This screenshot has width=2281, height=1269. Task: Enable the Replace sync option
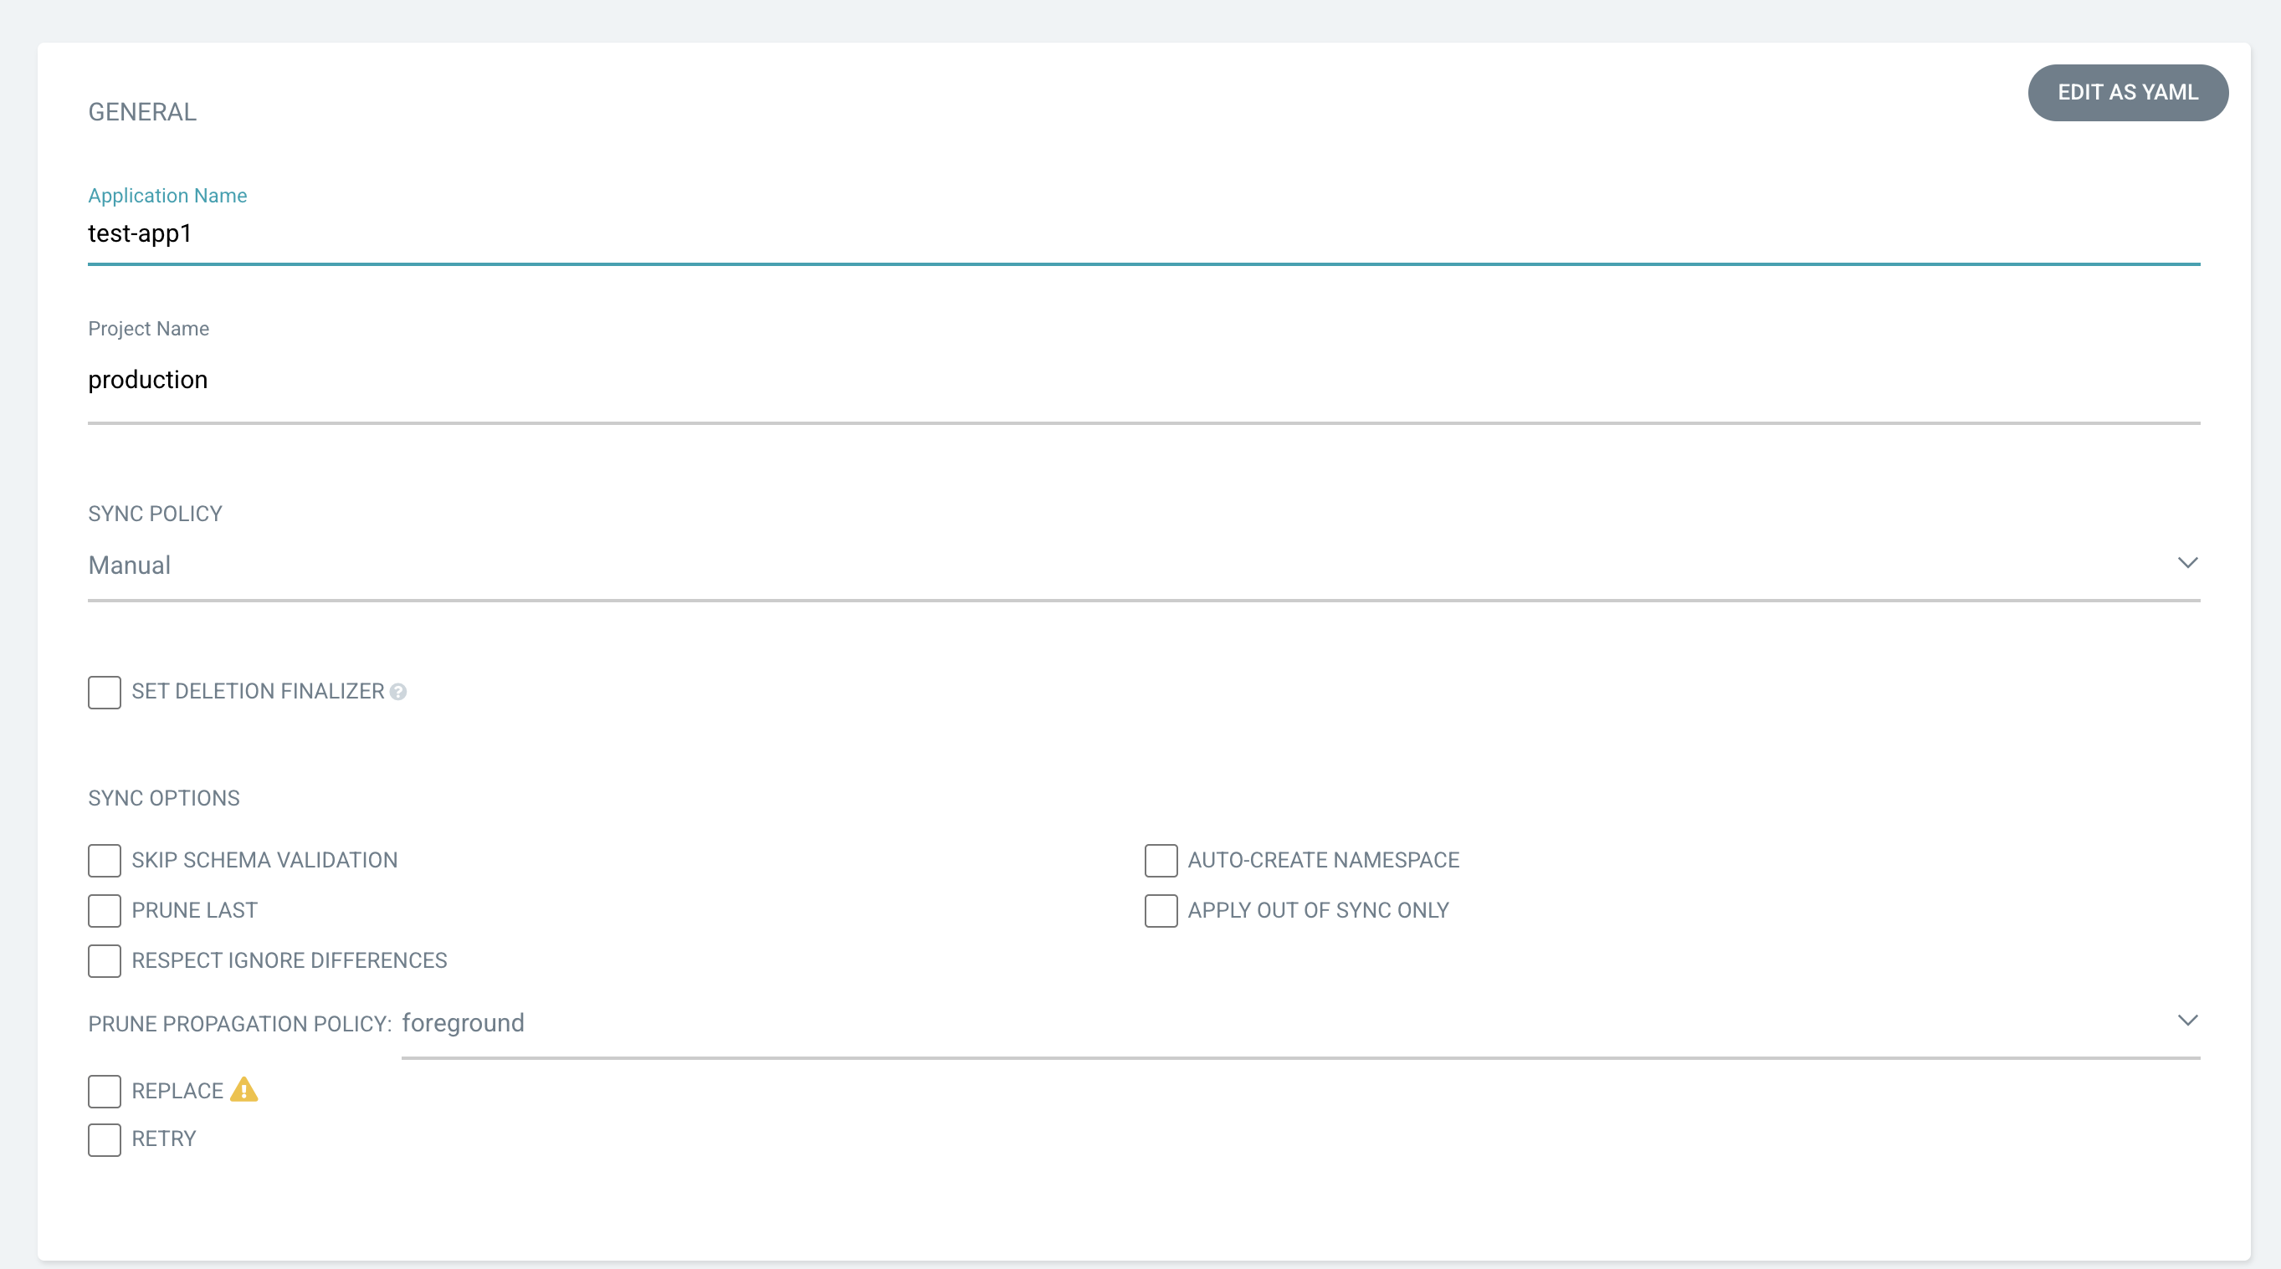coord(105,1091)
